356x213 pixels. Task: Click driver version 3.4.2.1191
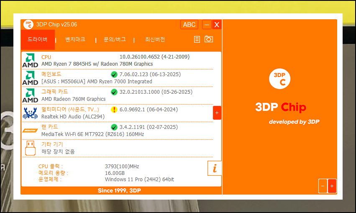click(x=132, y=127)
